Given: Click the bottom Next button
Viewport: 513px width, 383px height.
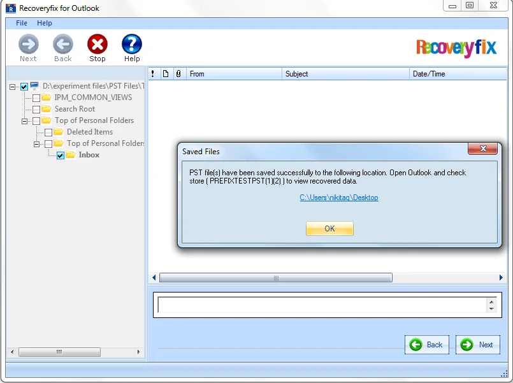Looking at the screenshot, I should click(x=478, y=345).
